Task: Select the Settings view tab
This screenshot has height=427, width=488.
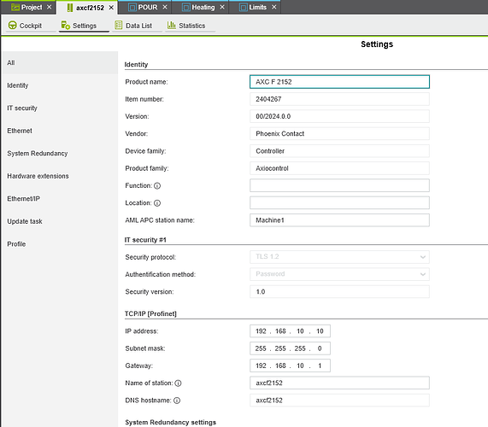Action: coord(85,26)
